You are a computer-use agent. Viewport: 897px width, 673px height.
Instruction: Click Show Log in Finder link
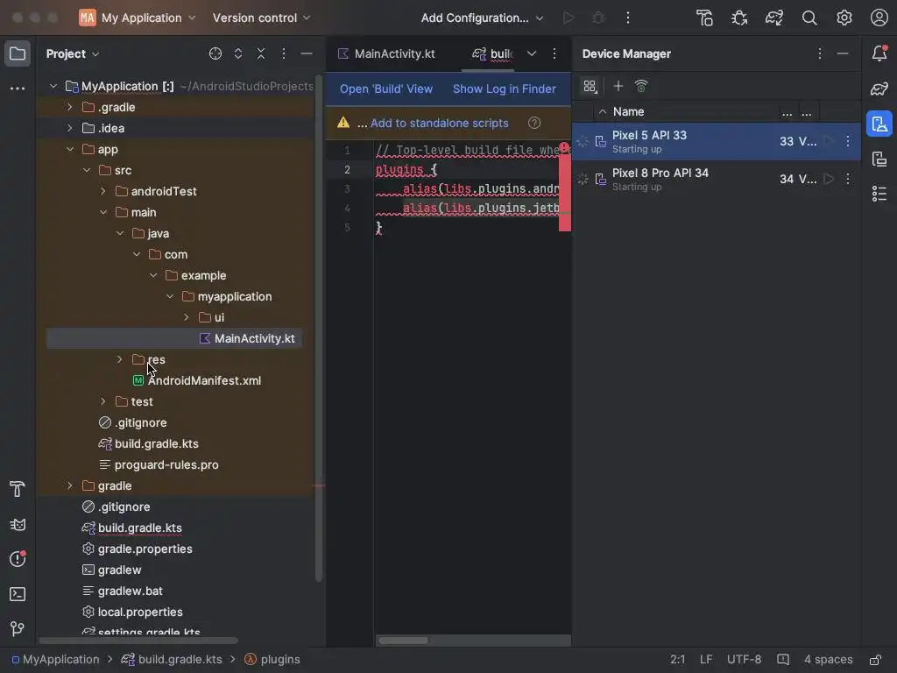tap(504, 89)
